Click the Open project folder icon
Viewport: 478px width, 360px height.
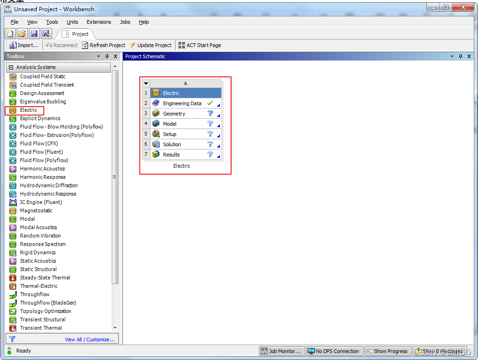[x=22, y=34]
